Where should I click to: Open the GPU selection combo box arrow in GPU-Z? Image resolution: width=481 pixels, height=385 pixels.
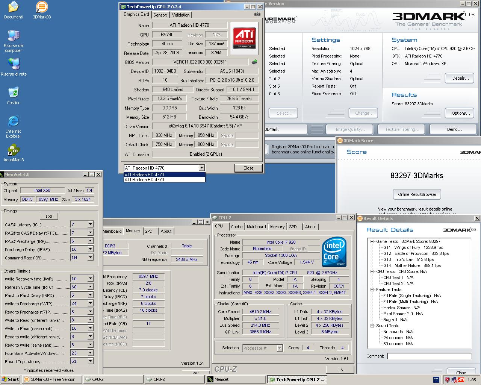[x=201, y=168]
